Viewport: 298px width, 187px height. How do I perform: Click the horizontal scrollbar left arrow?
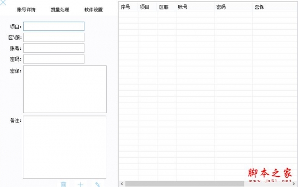122,184
